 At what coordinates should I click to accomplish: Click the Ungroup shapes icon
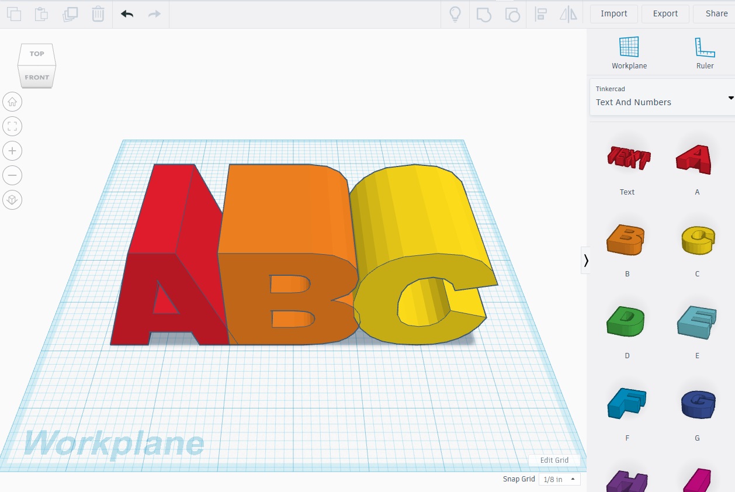coord(512,15)
